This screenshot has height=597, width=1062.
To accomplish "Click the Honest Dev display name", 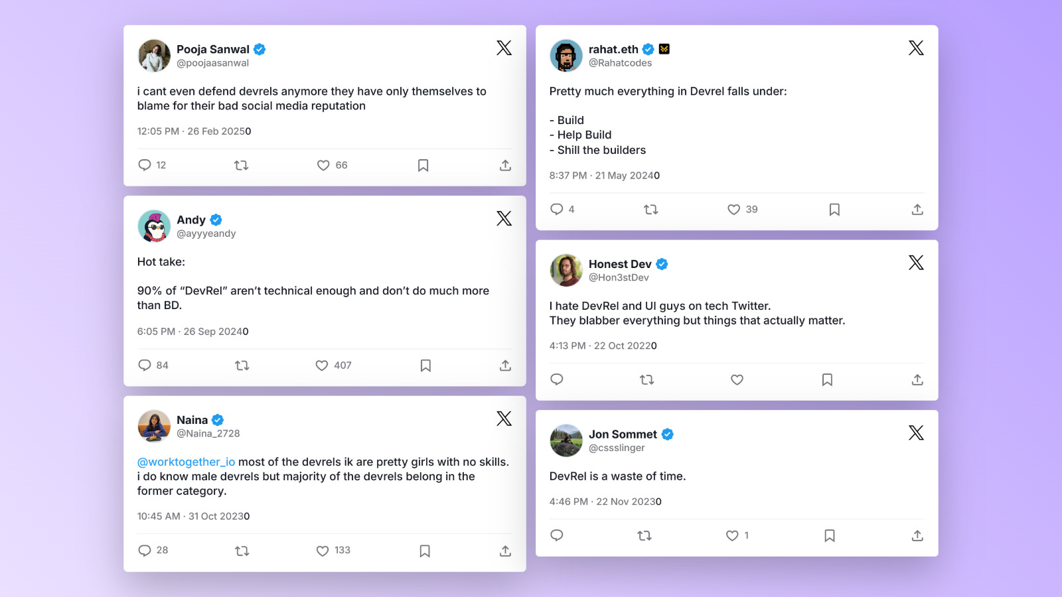I will [619, 264].
